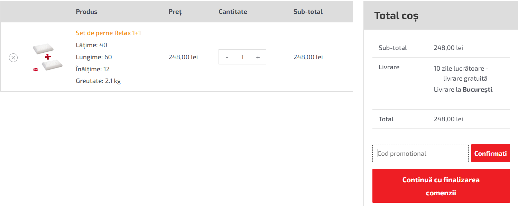Click the "București" delivery location text
518x206 pixels.
coord(477,90)
